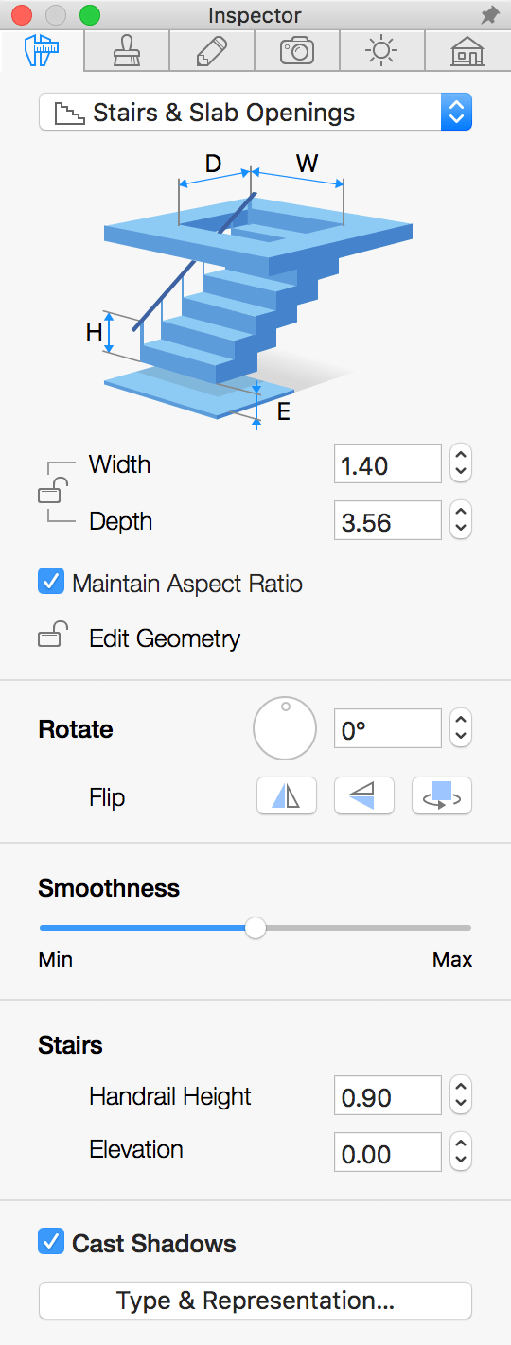Unlock Edit Geometry padlock
511x1345 pixels.
[x=53, y=635]
